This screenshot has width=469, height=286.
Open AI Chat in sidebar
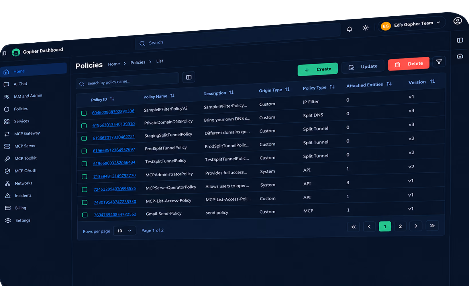[20, 84]
